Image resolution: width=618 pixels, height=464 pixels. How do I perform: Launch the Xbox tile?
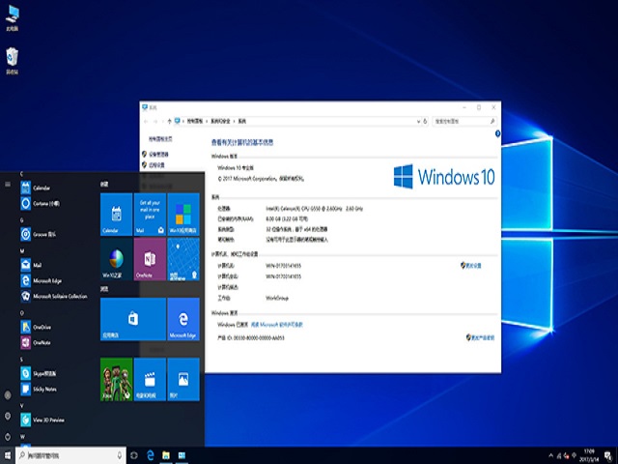[x=116, y=379]
